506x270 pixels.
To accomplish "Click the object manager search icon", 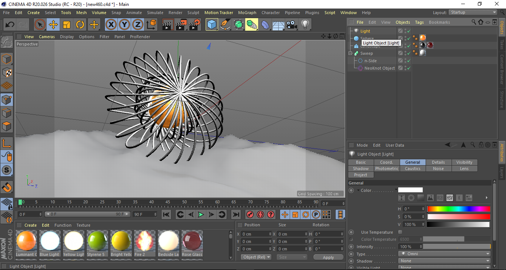I will (474, 22).
